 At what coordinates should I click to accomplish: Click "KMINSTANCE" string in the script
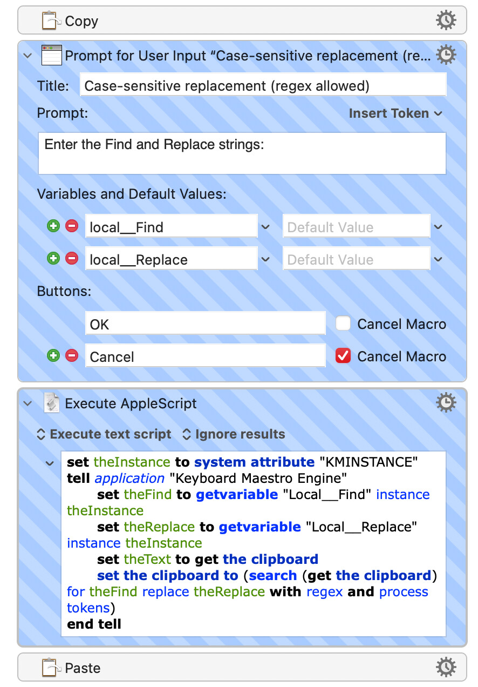(368, 462)
